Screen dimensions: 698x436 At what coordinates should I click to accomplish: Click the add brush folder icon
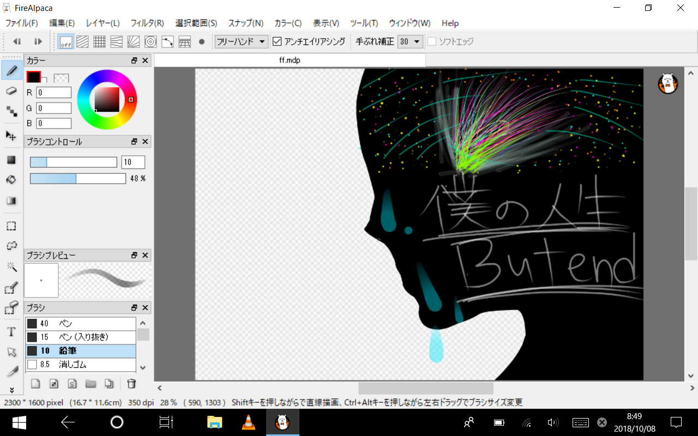click(91, 384)
